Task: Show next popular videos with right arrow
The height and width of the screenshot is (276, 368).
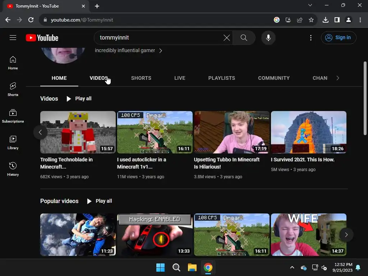Action: (x=346, y=234)
